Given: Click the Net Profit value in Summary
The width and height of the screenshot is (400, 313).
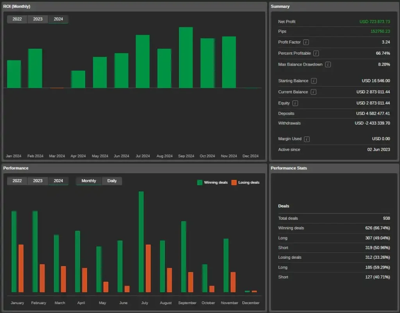Looking at the screenshot, I should tap(374, 22).
